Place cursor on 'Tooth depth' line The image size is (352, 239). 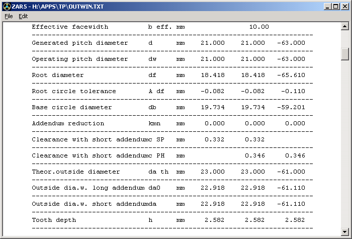coord(54,220)
